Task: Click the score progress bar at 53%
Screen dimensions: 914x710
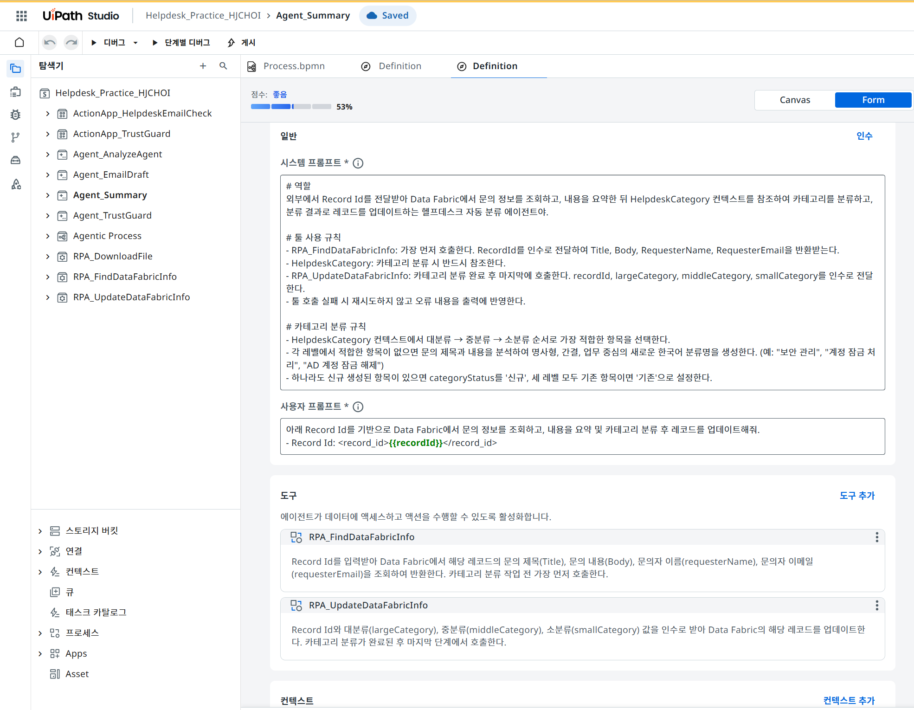Action: (291, 107)
